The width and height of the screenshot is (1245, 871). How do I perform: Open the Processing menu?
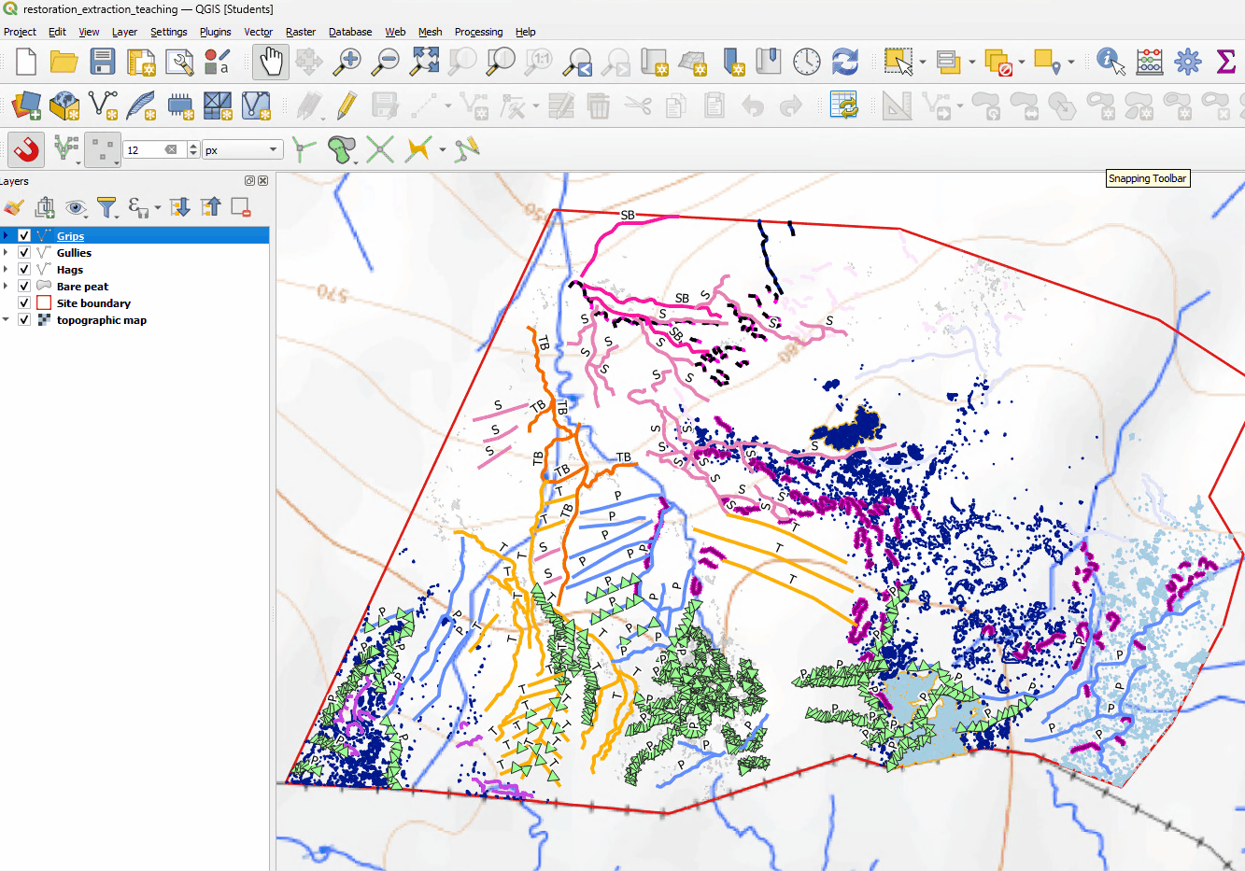point(478,31)
